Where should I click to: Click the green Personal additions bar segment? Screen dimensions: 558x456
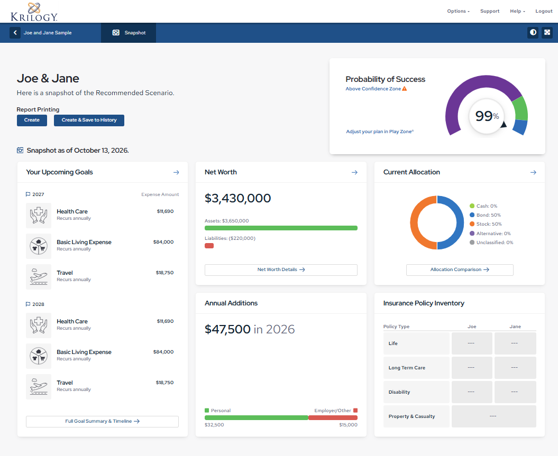[x=256, y=417]
